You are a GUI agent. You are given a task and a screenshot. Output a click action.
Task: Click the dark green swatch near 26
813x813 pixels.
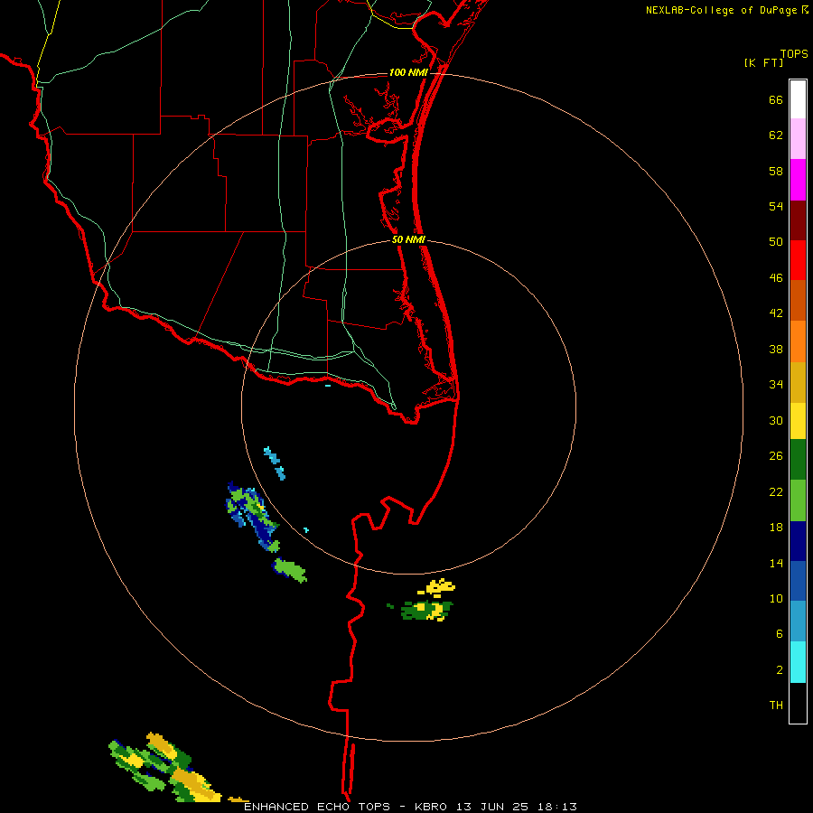(x=798, y=460)
